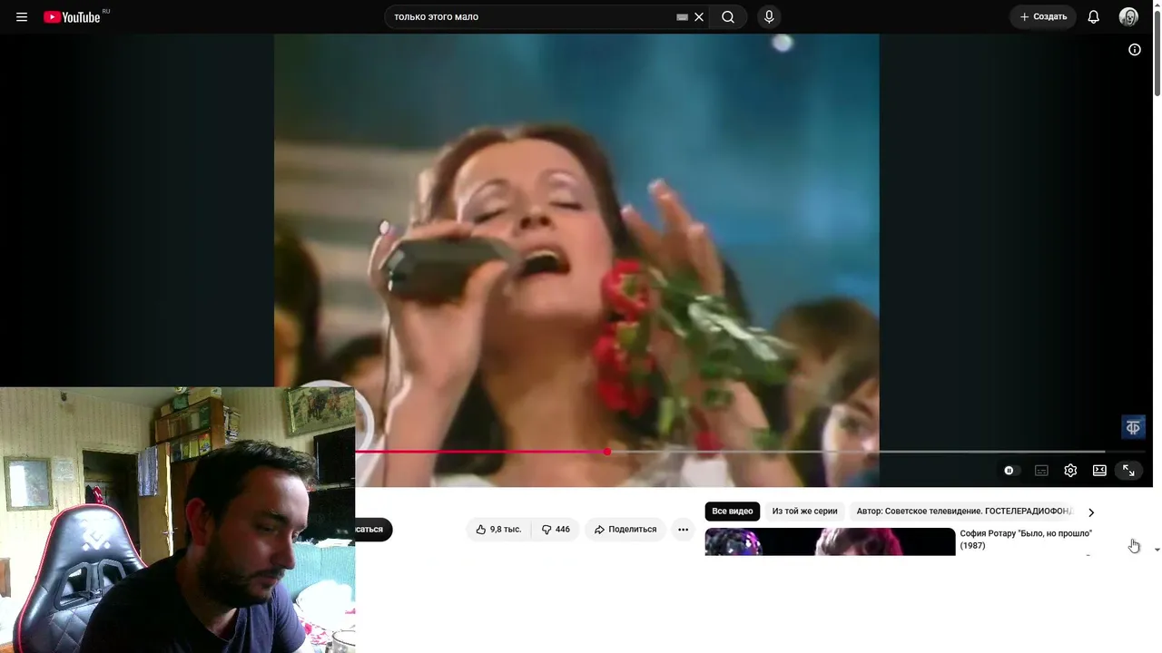Exit full screen mode
Image resolution: width=1162 pixels, height=653 pixels.
tap(1128, 471)
